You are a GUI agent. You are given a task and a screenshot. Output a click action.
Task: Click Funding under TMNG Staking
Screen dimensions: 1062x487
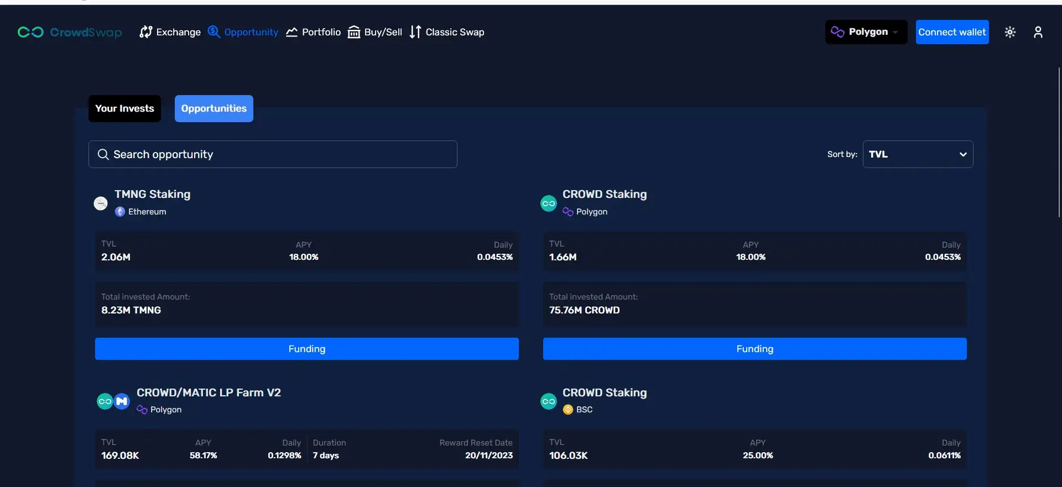[x=306, y=349]
